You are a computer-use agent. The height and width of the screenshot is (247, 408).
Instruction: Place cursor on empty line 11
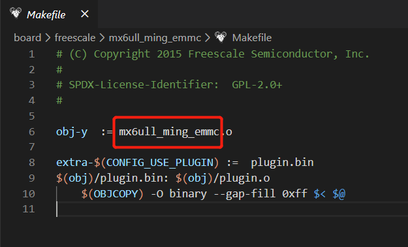[232, 209]
